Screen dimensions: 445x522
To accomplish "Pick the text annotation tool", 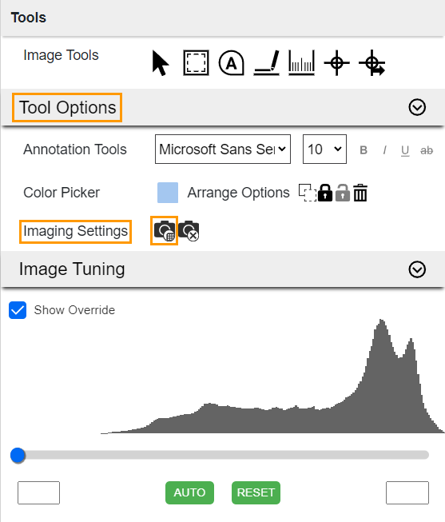I will 232,63.
